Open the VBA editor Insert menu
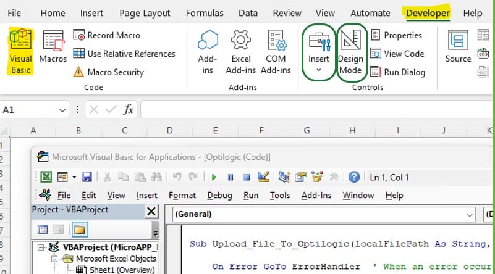The height and width of the screenshot is (274, 495). pos(147,196)
